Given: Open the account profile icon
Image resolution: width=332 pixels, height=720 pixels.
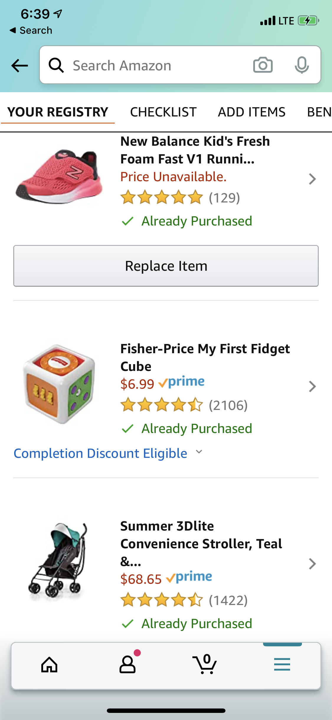Looking at the screenshot, I should [127, 665].
